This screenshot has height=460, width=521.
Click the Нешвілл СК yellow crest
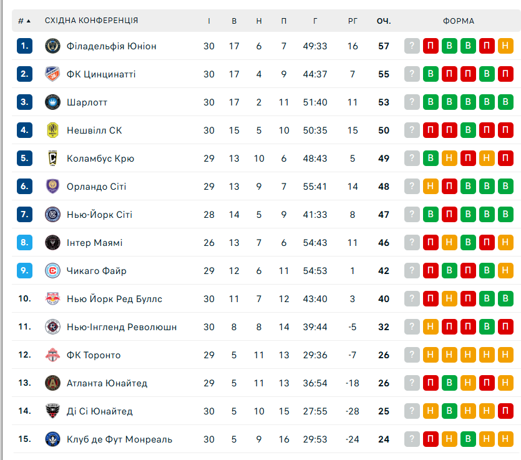point(52,130)
